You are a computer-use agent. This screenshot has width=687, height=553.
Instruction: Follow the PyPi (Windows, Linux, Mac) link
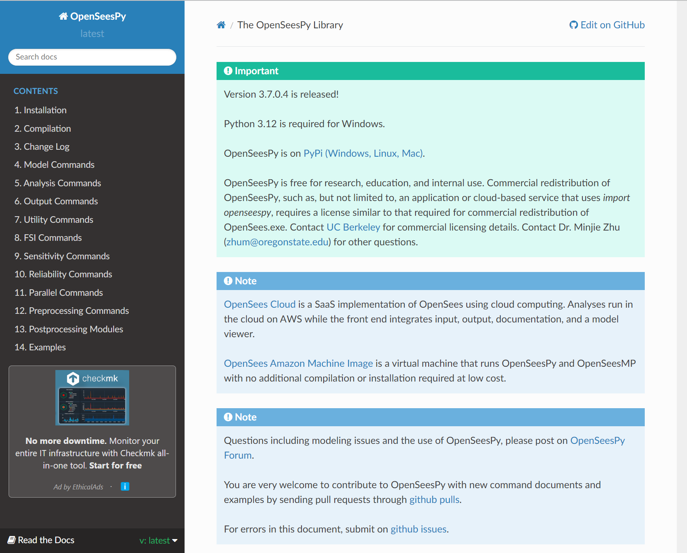pos(363,153)
